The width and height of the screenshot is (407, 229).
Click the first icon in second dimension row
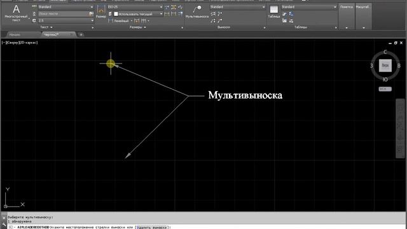point(167,14)
